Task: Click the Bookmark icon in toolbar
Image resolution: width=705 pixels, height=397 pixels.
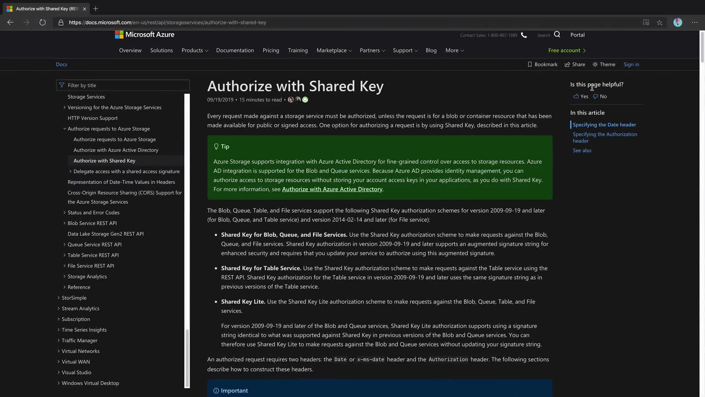Action: click(529, 64)
